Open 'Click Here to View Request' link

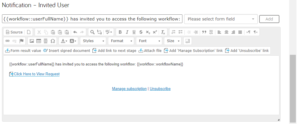coord(37,74)
